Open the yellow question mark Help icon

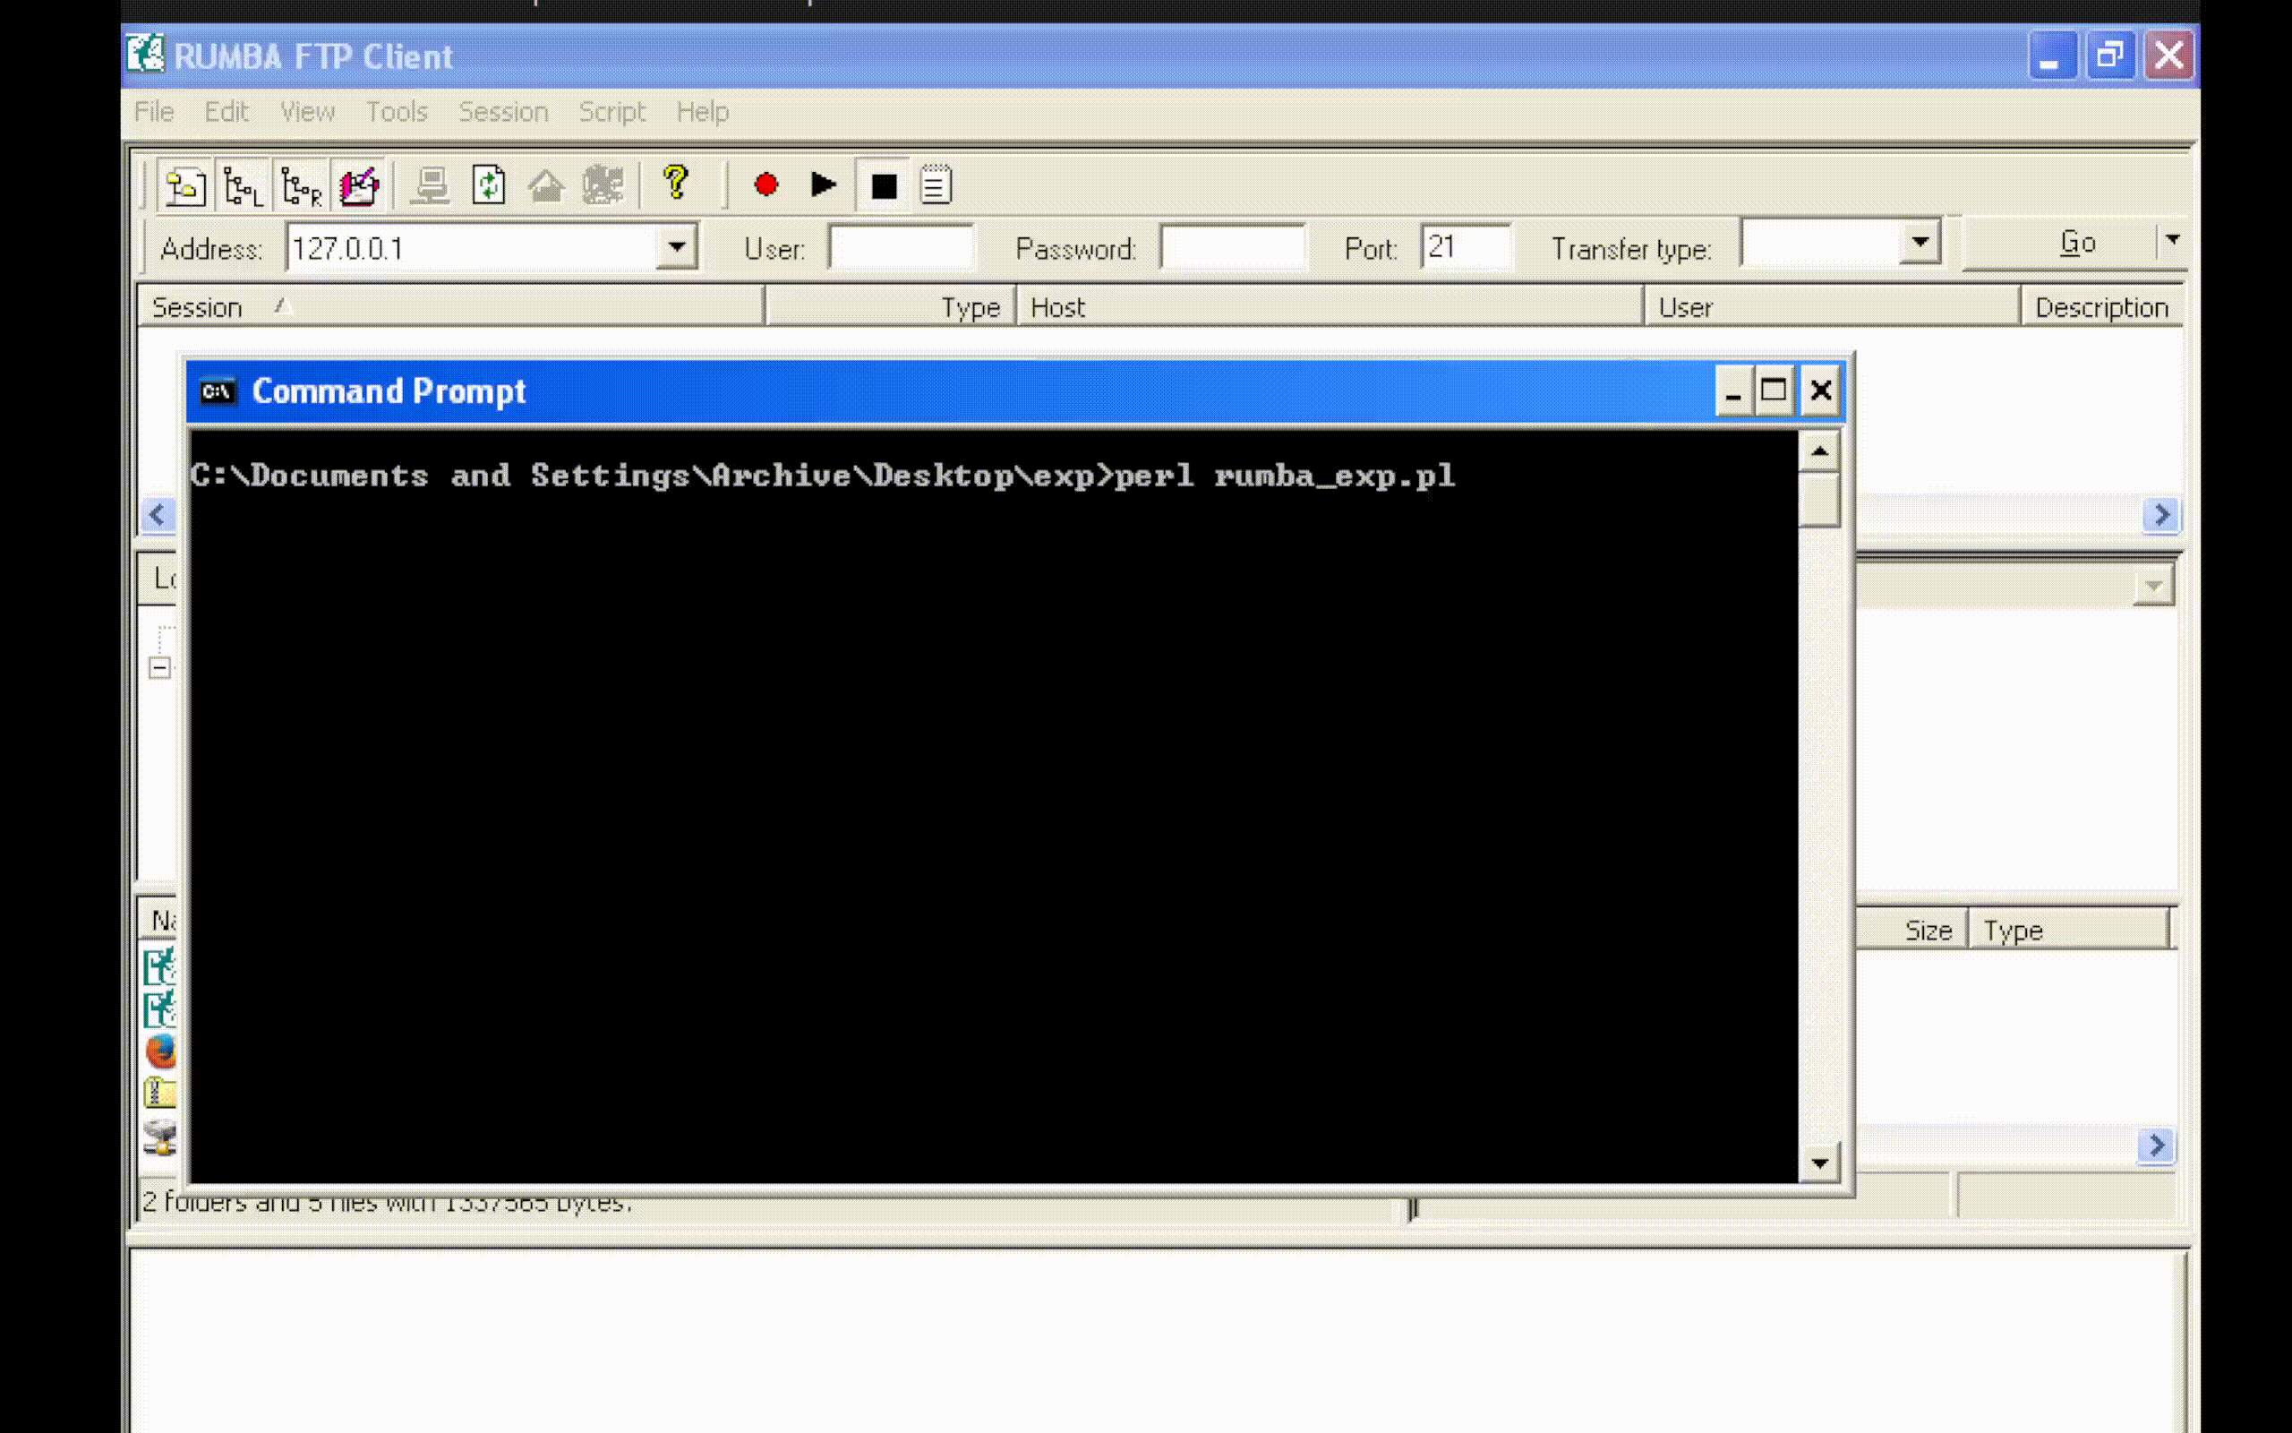point(675,183)
